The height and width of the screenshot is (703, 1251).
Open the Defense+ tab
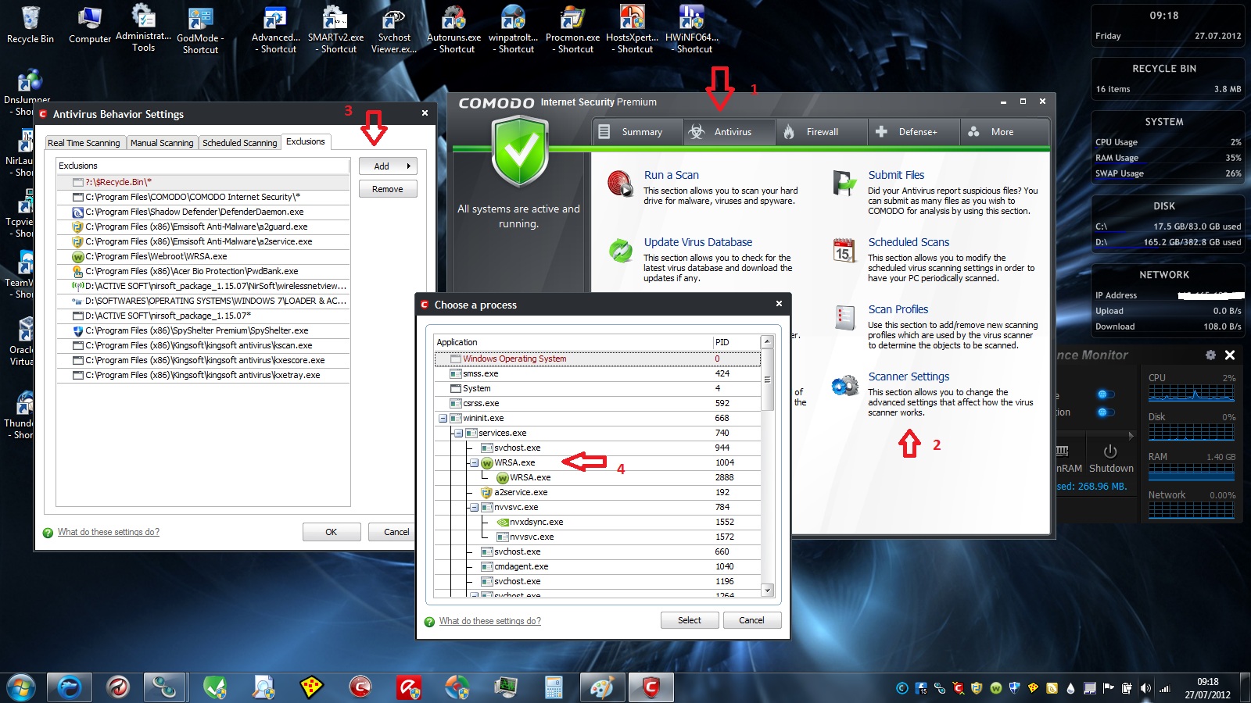(x=914, y=132)
